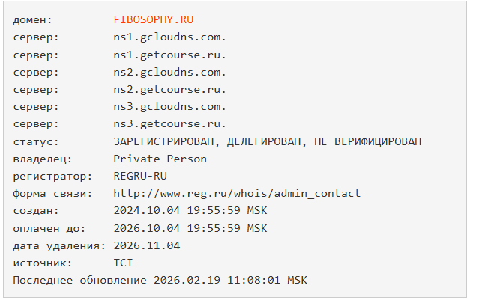Screen dimensions: 485x306
Task: Click the ns1.getcourse.ru. server entry
Action: (x=169, y=55)
